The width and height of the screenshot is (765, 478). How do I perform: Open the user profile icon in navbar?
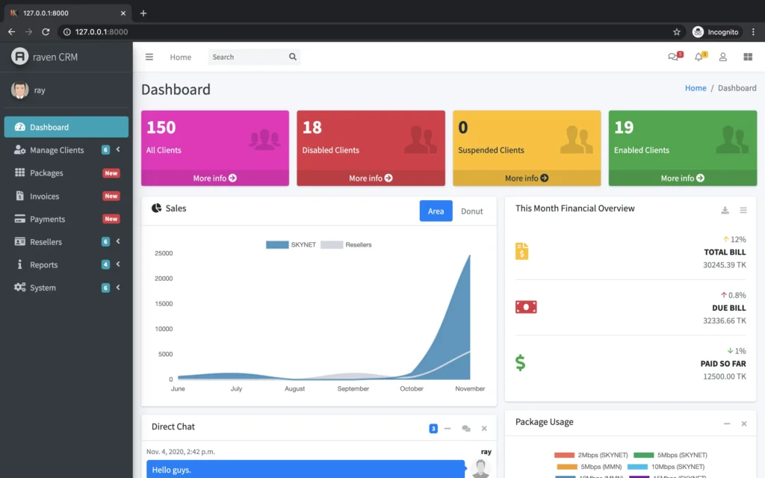click(723, 57)
